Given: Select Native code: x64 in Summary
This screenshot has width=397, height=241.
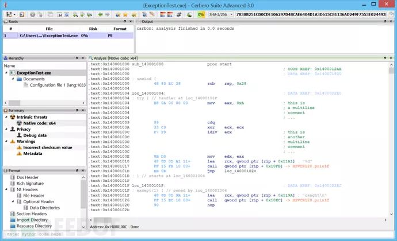Looking at the screenshot, I should coord(39,123).
